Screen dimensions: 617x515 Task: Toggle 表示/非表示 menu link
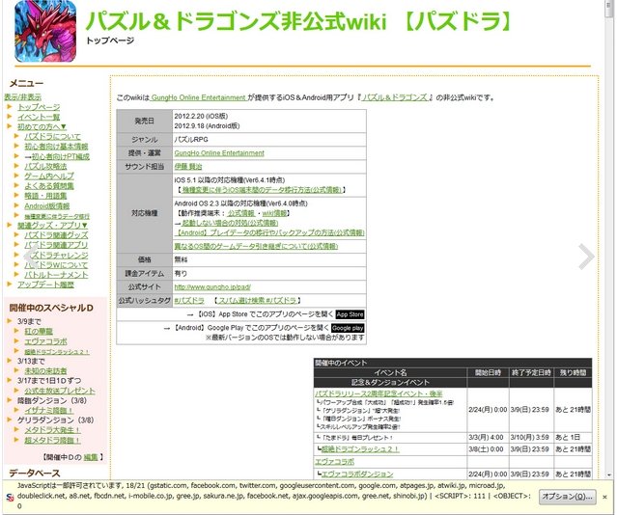(22, 97)
